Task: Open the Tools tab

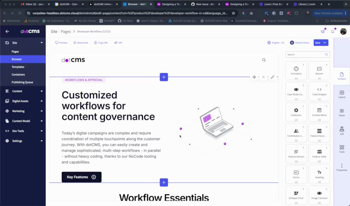Action: click(342, 149)
